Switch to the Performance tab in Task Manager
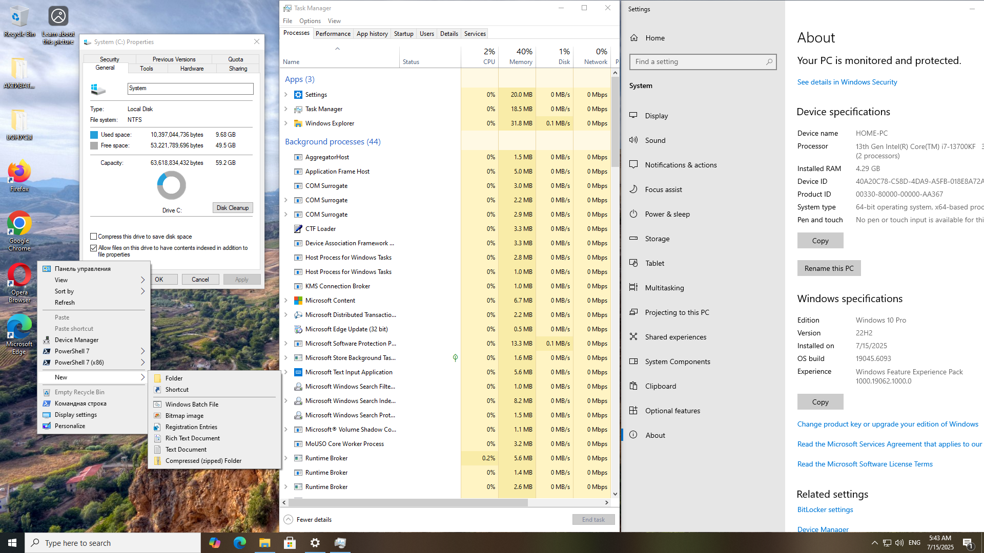The image size is (984, 553). (333, 34)
